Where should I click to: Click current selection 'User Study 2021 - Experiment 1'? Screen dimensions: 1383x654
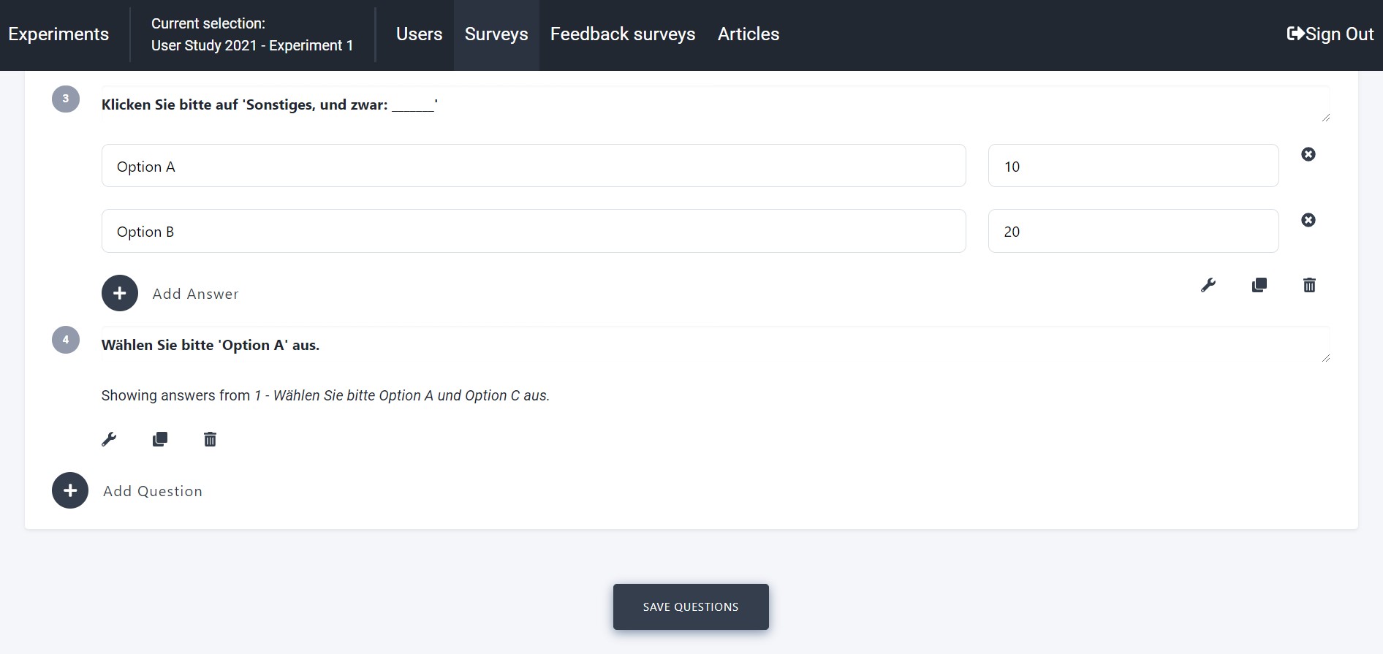click(252, 34)
